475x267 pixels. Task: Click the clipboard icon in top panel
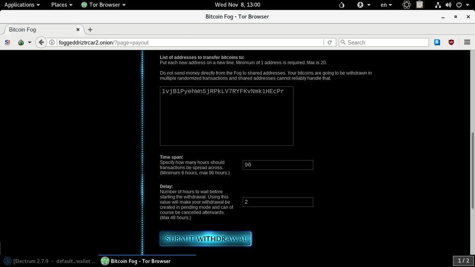pos(420,5)
